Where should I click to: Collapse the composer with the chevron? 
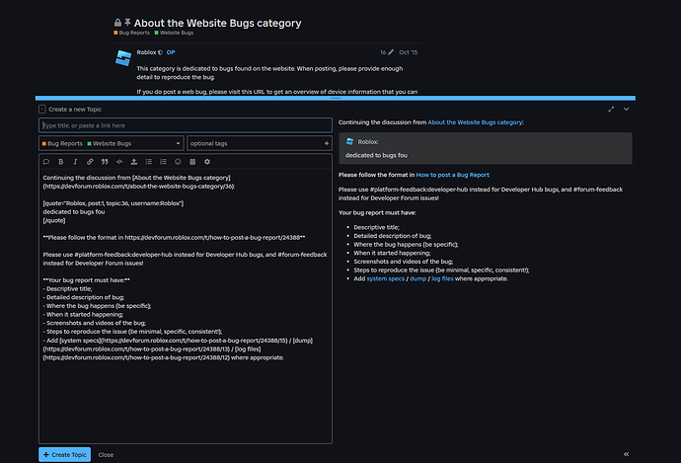pos(627,109)
